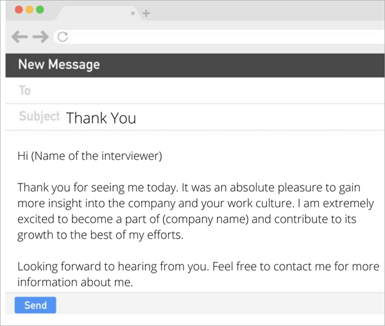The image size is (385, 326).
Task: Click the Subject field reading Thank You
Action: coord(195,117)
